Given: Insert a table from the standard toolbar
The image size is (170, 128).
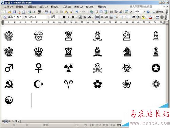Looking at the screenshot, I should 101,12.
